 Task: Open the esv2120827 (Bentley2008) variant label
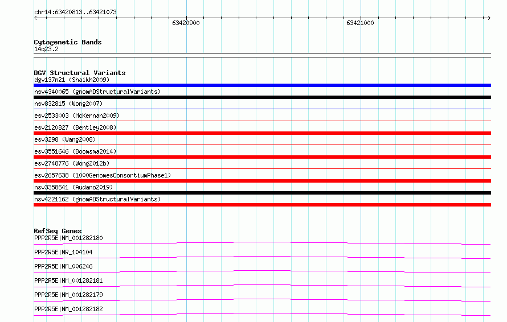(x=75, y=127)
